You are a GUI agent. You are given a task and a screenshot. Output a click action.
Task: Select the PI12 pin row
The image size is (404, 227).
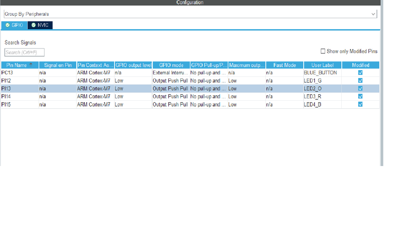coord(190,80)
